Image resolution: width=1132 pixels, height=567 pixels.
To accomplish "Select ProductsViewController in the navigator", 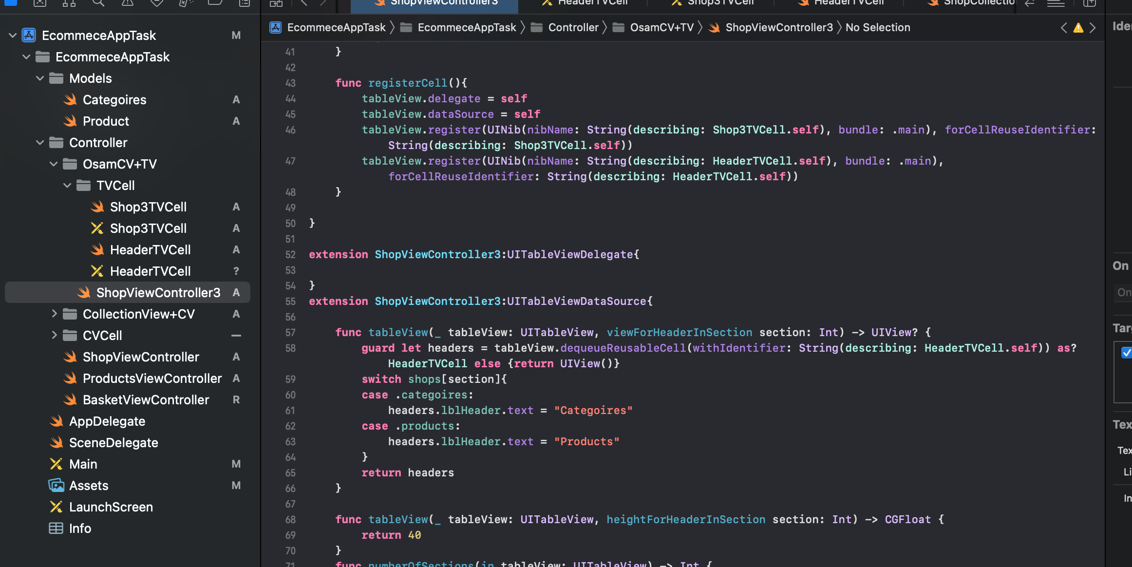I will point(152,378).
